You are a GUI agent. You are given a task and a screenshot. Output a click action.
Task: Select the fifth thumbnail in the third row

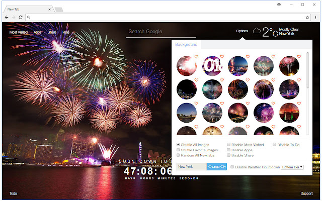(x=289, y=113)
